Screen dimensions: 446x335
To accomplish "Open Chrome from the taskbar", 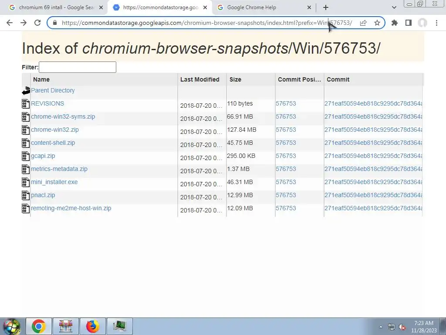I will click(x=39, y=326).
